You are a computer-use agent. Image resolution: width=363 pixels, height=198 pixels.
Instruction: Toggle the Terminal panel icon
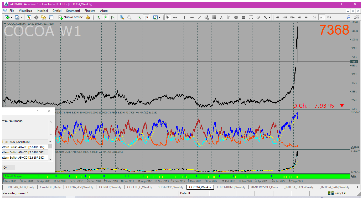pos(51,17)
